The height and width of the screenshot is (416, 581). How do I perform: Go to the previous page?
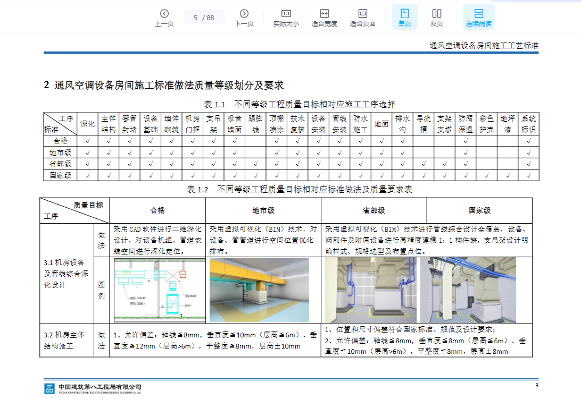[x=164, y=18]
